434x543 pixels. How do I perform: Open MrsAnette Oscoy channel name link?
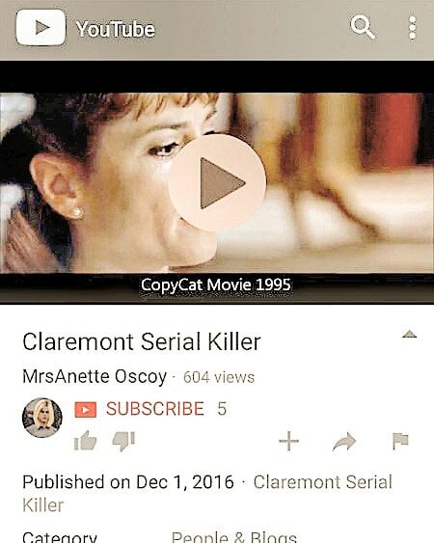coord(95,376)
